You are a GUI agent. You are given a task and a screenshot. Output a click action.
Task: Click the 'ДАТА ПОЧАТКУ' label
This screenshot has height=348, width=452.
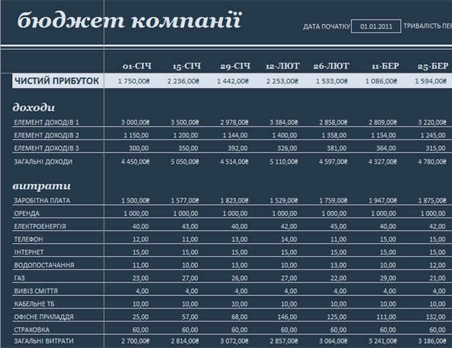coord(326,27)
